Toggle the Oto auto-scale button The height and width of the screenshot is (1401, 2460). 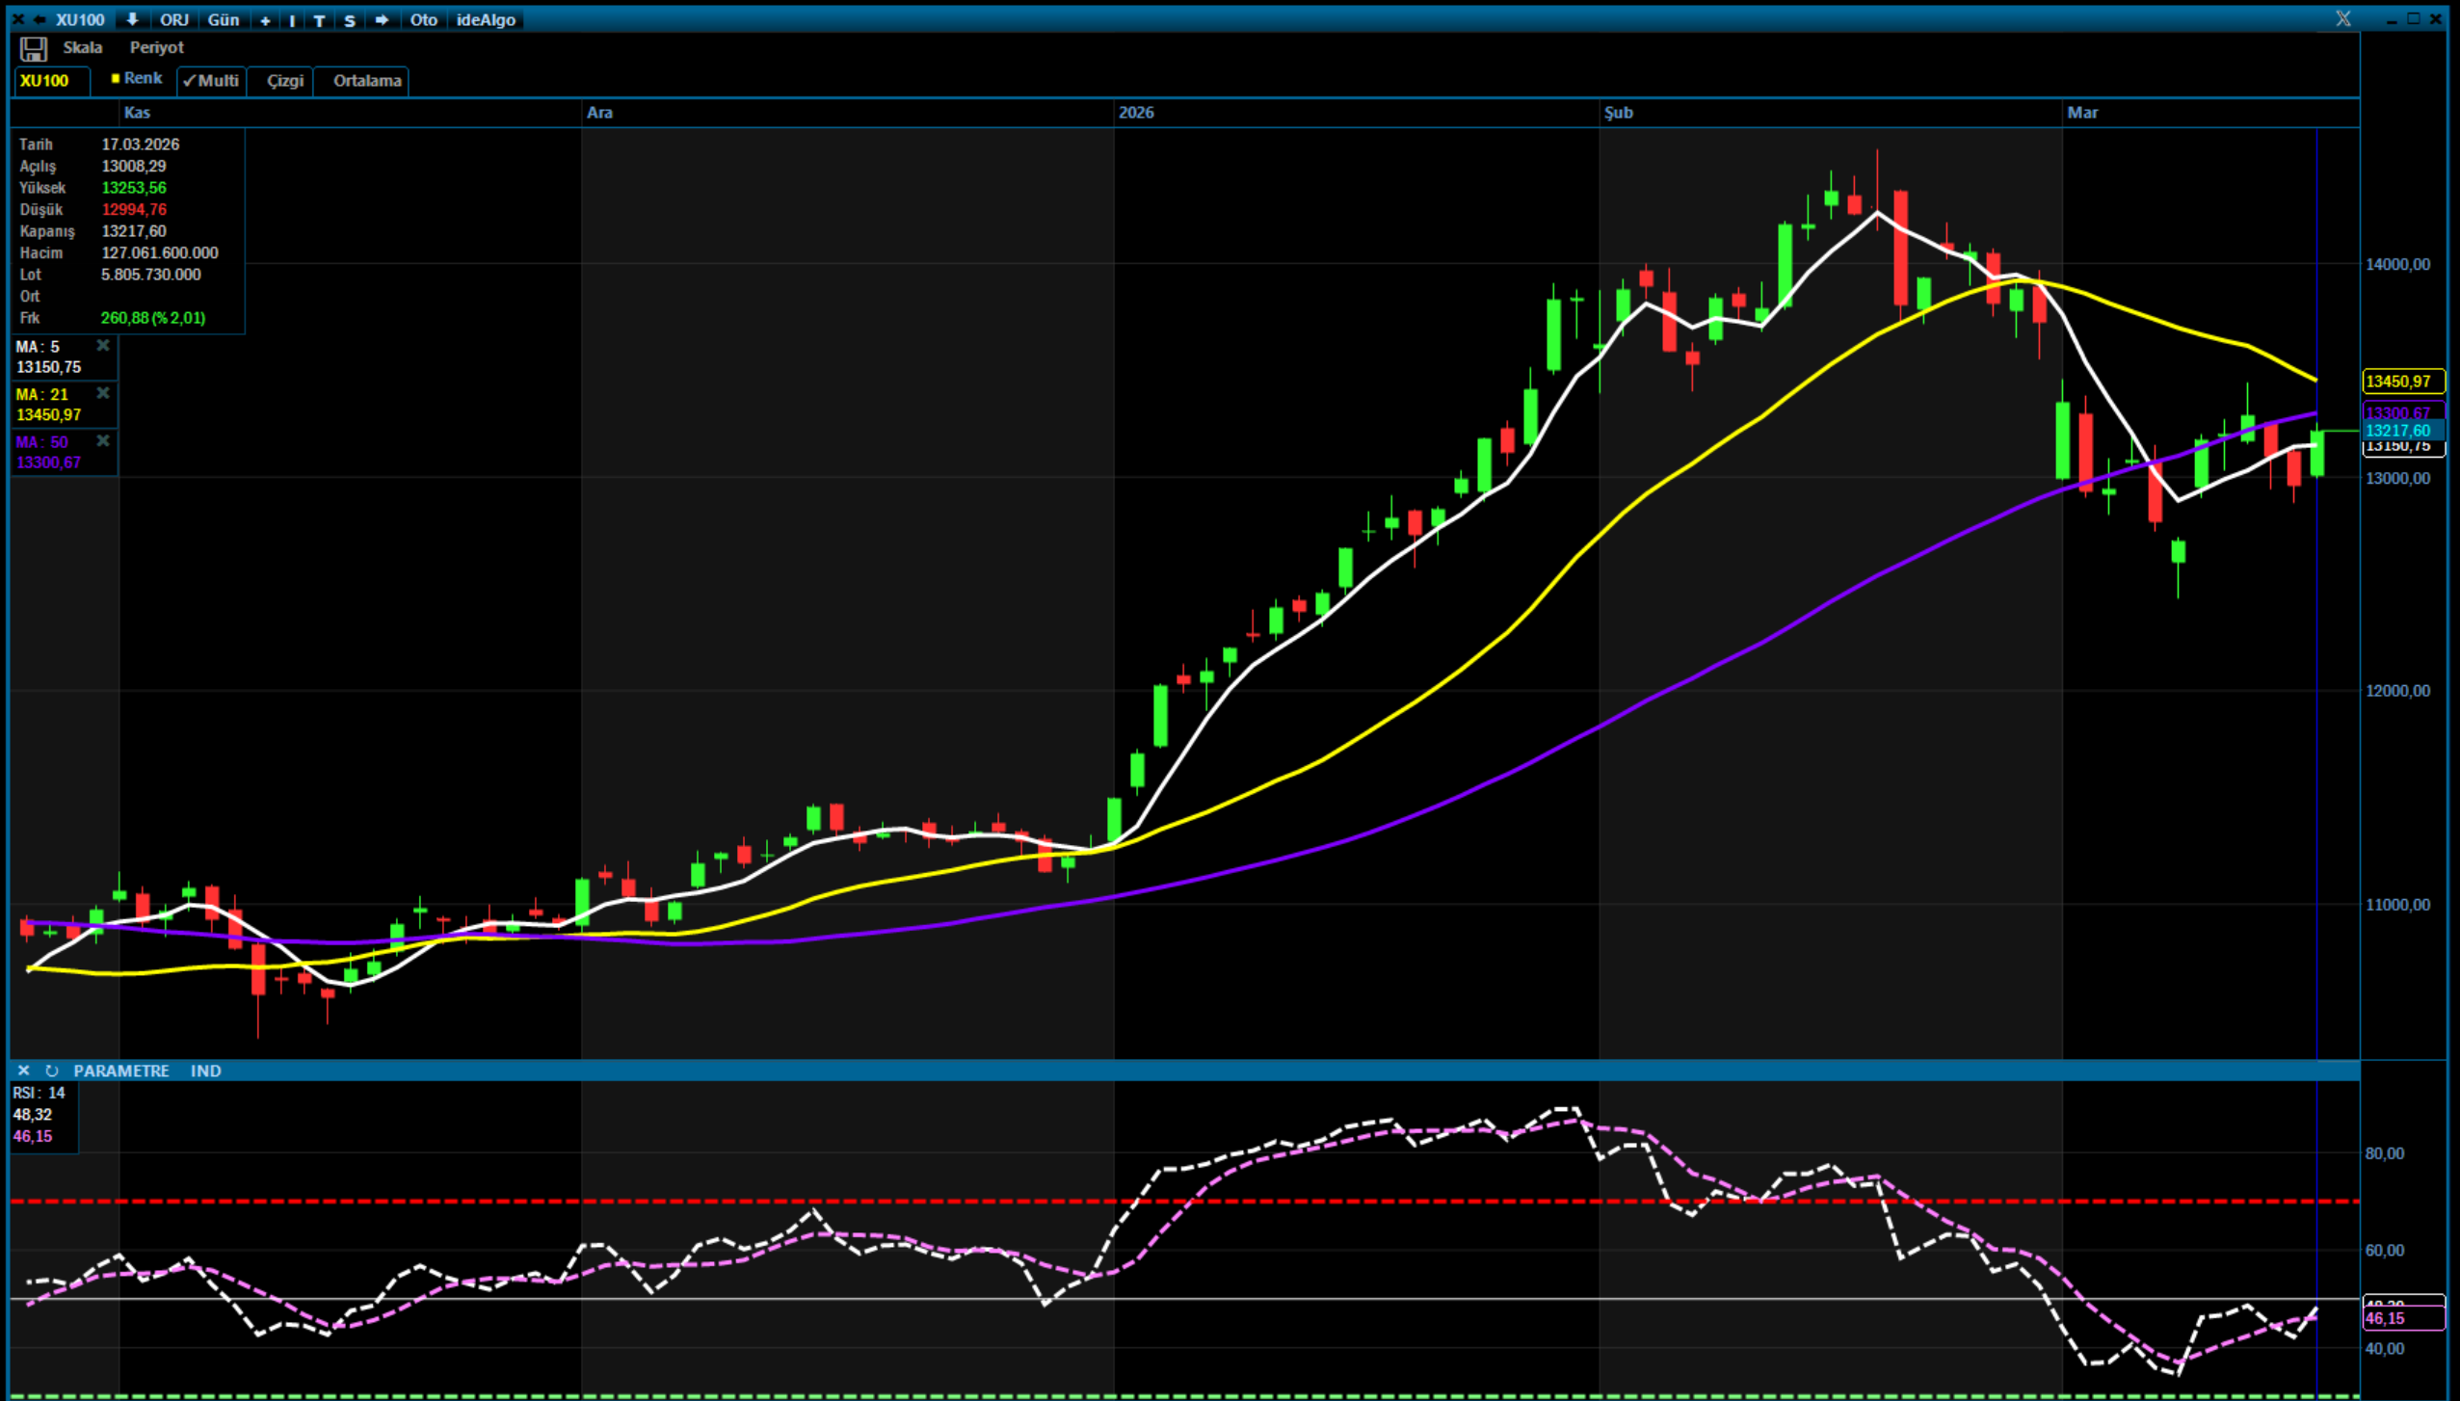423,20
